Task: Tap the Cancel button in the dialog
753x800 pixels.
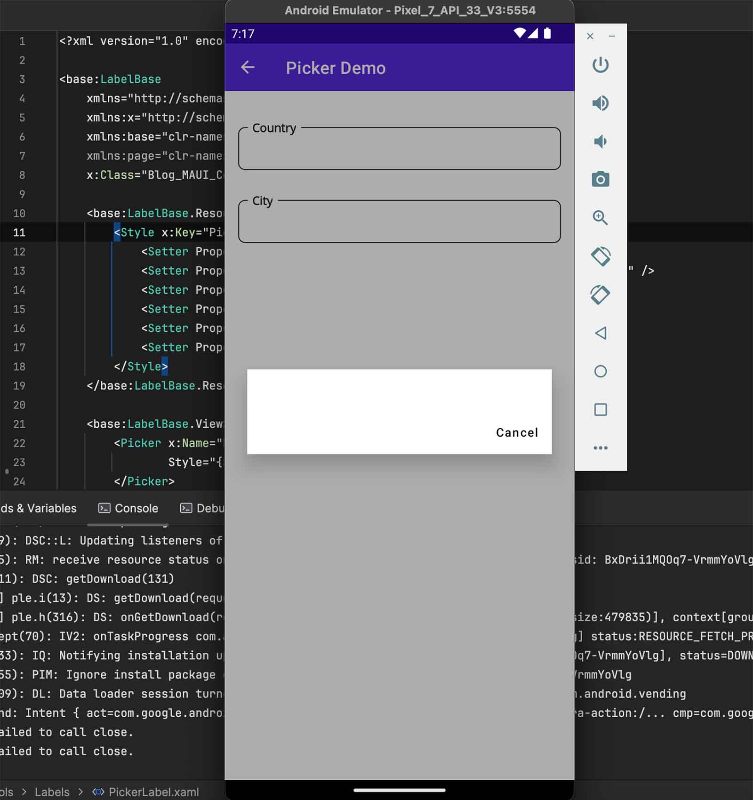Action: point(517,432)
